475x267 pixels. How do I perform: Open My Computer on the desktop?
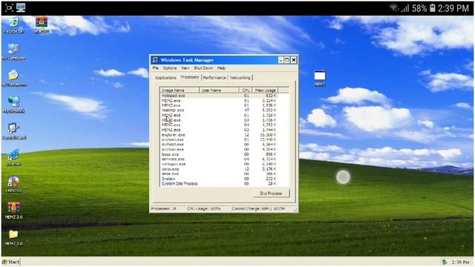[13, 52]
